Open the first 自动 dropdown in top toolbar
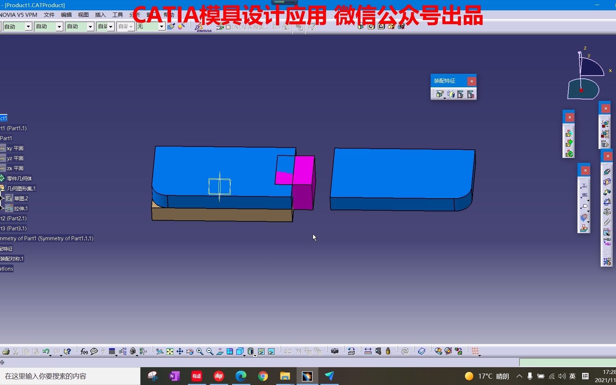 (28, 26)
